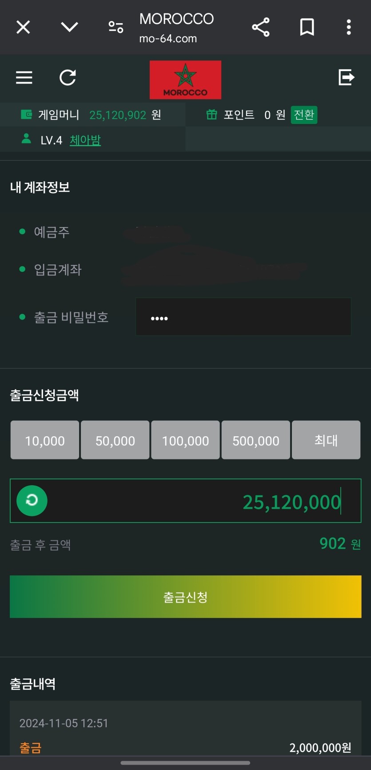
Task: Expand the browser down-chevron menu
Action: tap(69, 28)
